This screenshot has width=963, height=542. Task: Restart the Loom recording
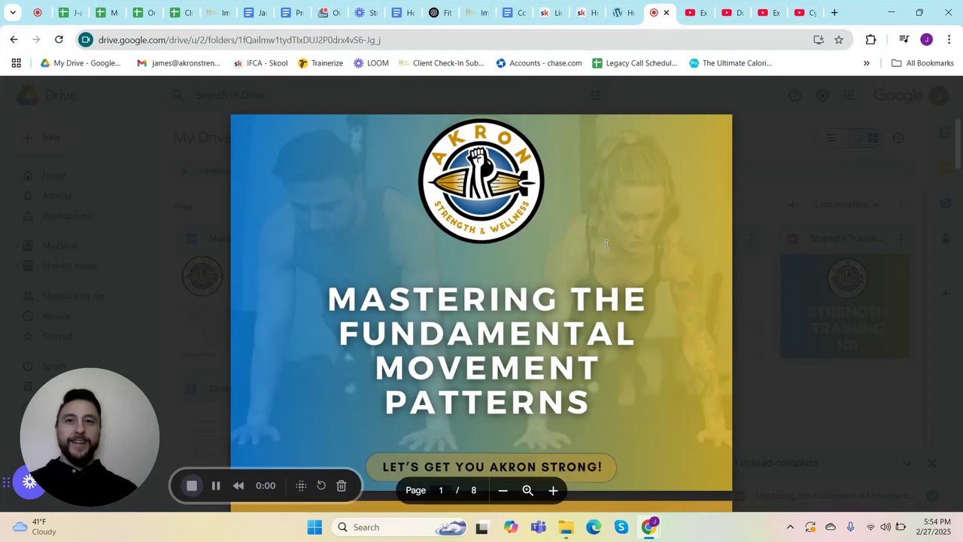(321, 486)
